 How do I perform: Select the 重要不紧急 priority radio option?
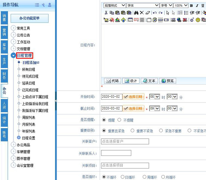tap(132, 131)
